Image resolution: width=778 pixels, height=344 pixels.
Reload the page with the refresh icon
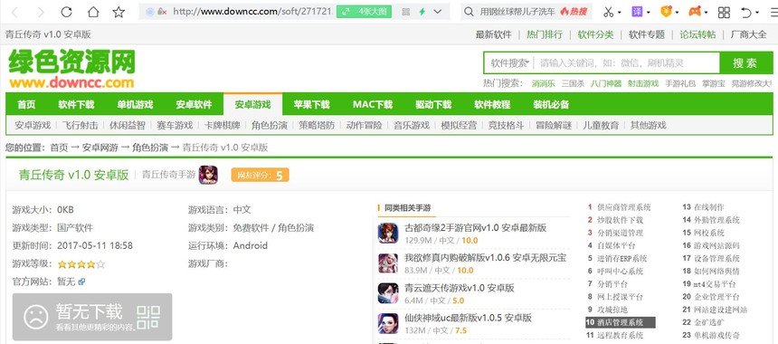click(66, 12)
